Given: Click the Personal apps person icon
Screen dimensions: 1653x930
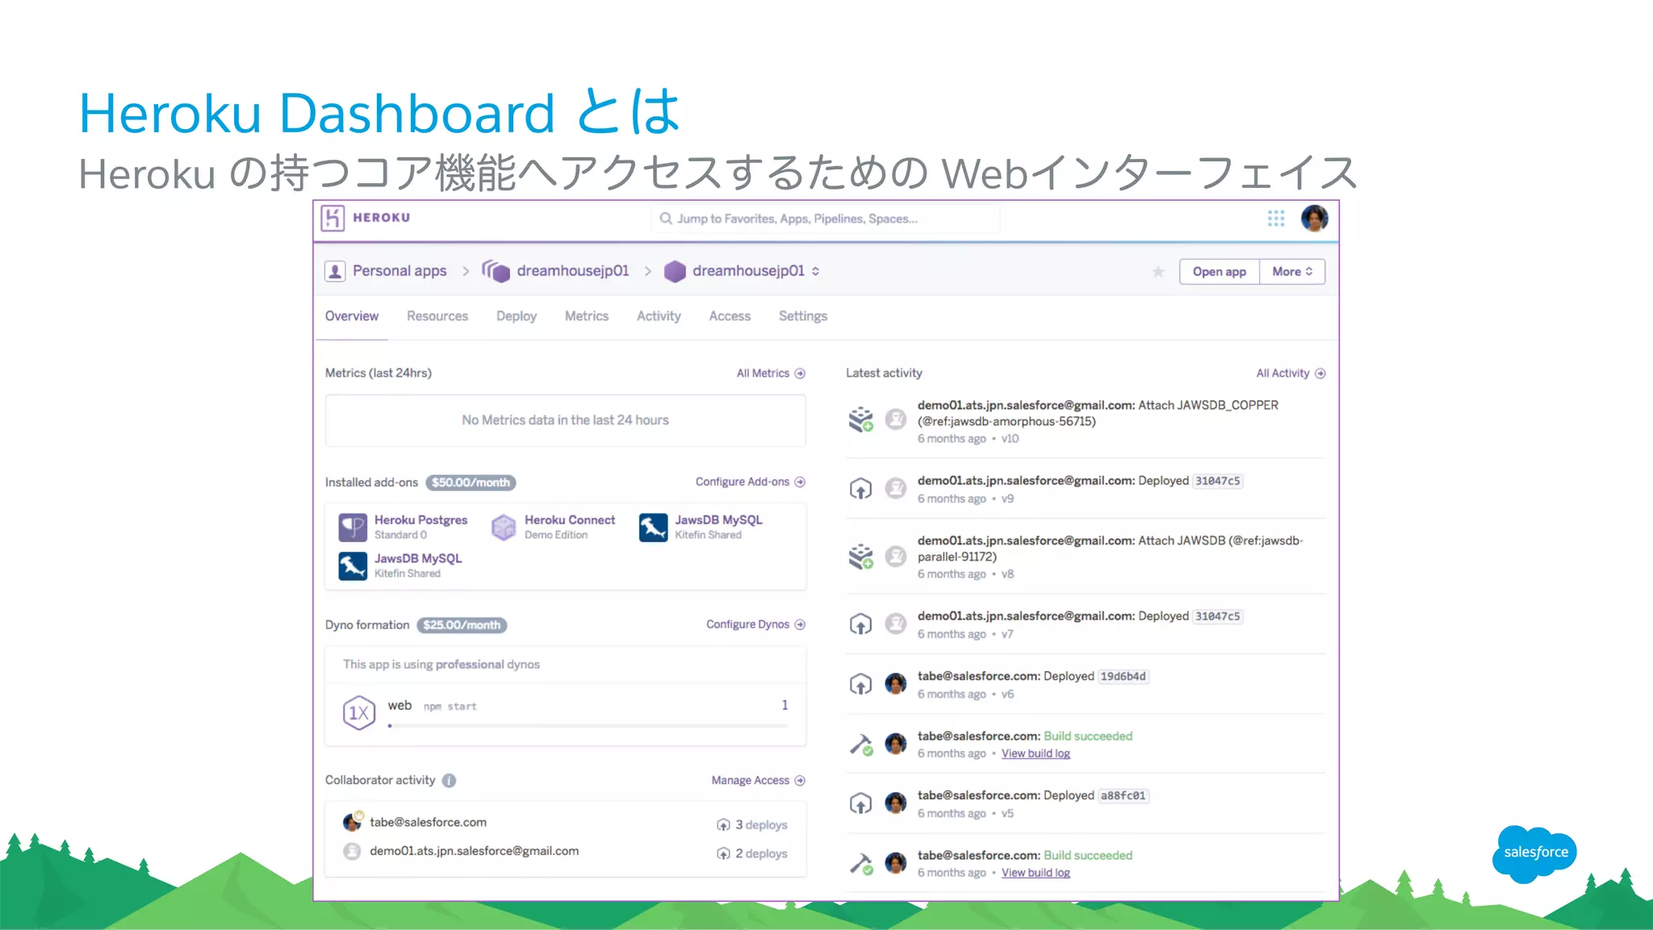Looking at the screenshot, I should coord(335,271).
